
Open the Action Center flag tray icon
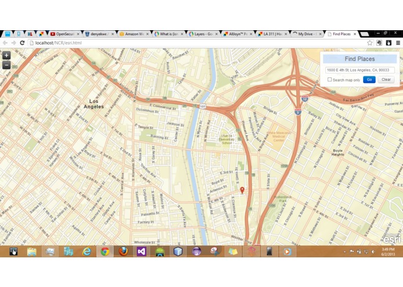(x=352, y=252)
